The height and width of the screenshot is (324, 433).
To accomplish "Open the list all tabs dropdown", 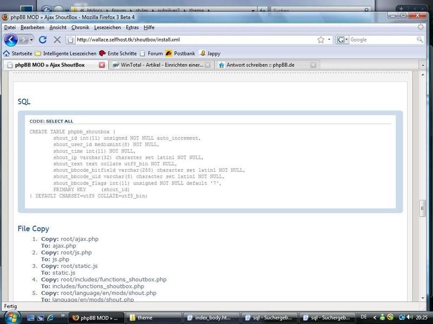I will pos(423,65).
